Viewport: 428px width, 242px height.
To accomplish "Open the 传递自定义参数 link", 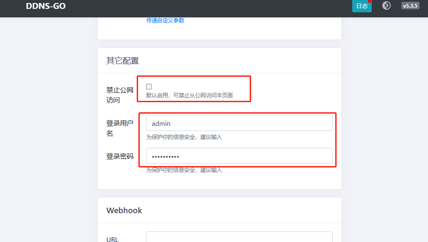I will click(165, 20).
